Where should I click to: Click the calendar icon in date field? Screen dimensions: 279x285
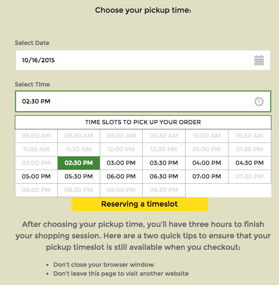pyautogui.click(x=259, y=60)
